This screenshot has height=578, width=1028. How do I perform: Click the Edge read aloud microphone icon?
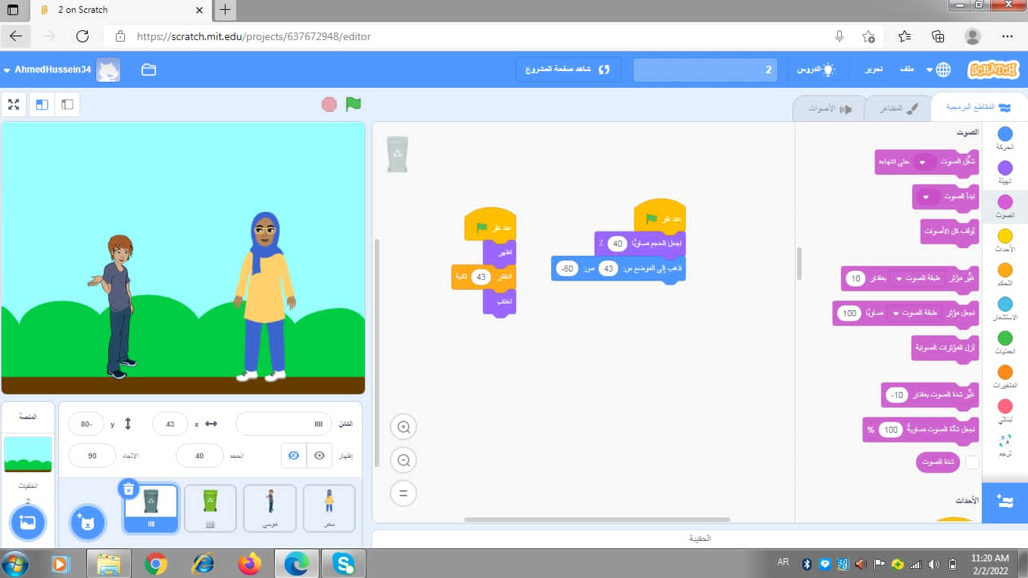(x=840, y=36)
